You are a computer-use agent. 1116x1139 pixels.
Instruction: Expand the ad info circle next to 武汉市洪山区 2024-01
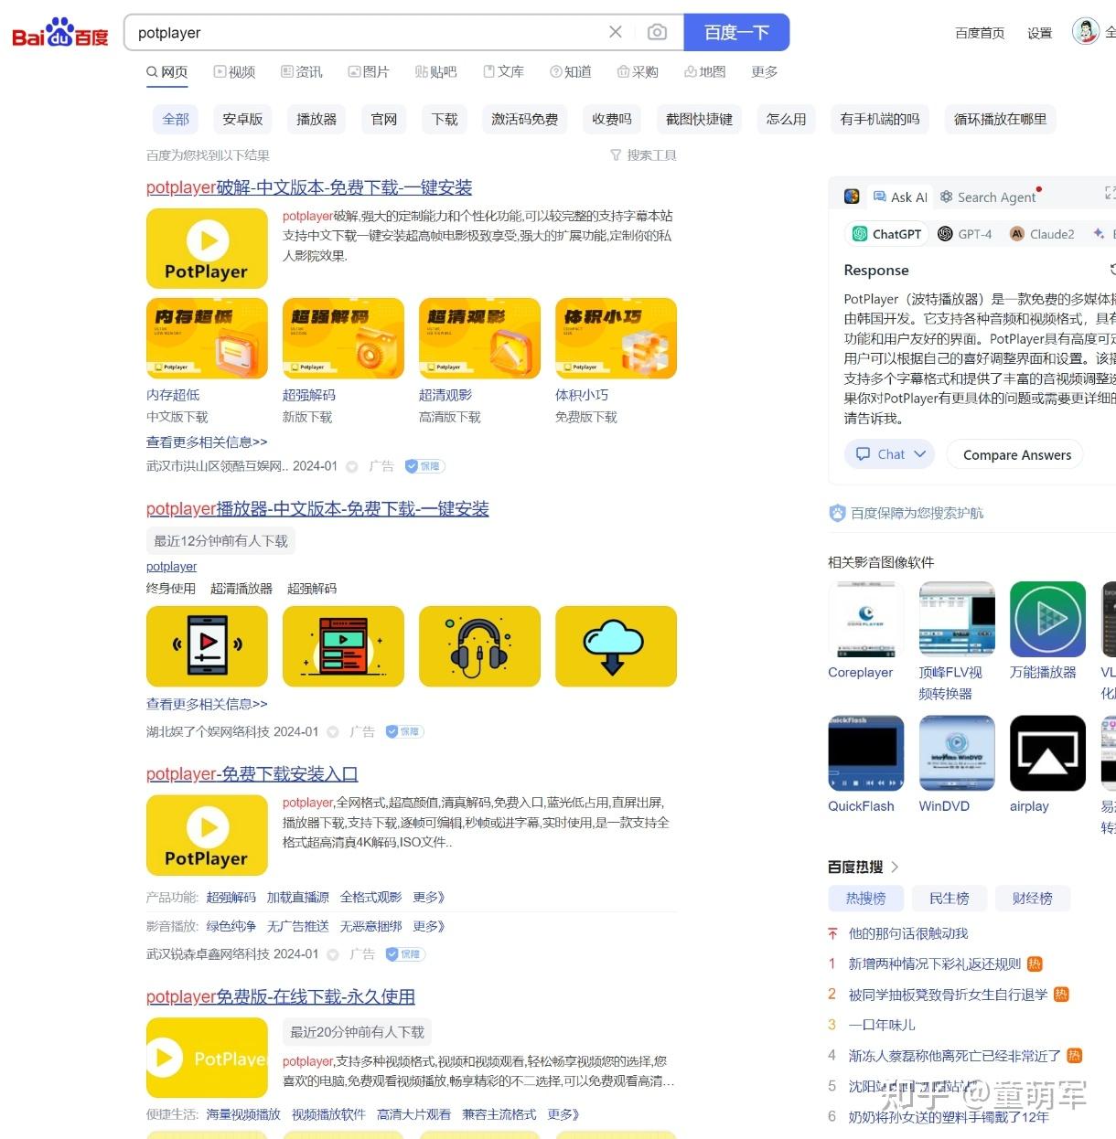point(352,466)
